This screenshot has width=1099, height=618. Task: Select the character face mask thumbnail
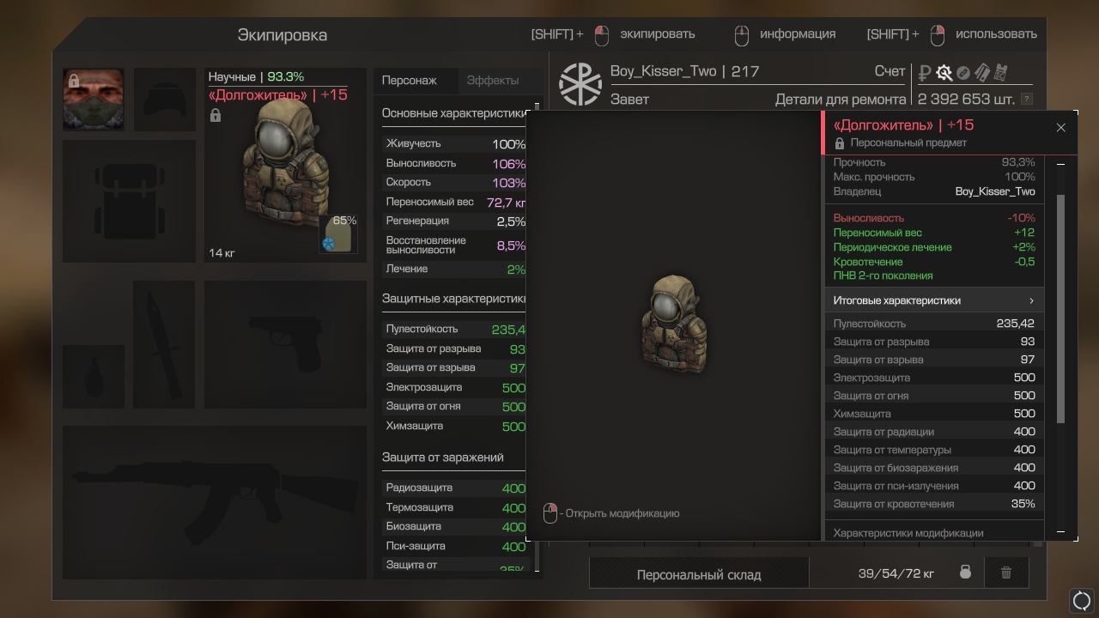pyautogui.click(x=94, y=100)
